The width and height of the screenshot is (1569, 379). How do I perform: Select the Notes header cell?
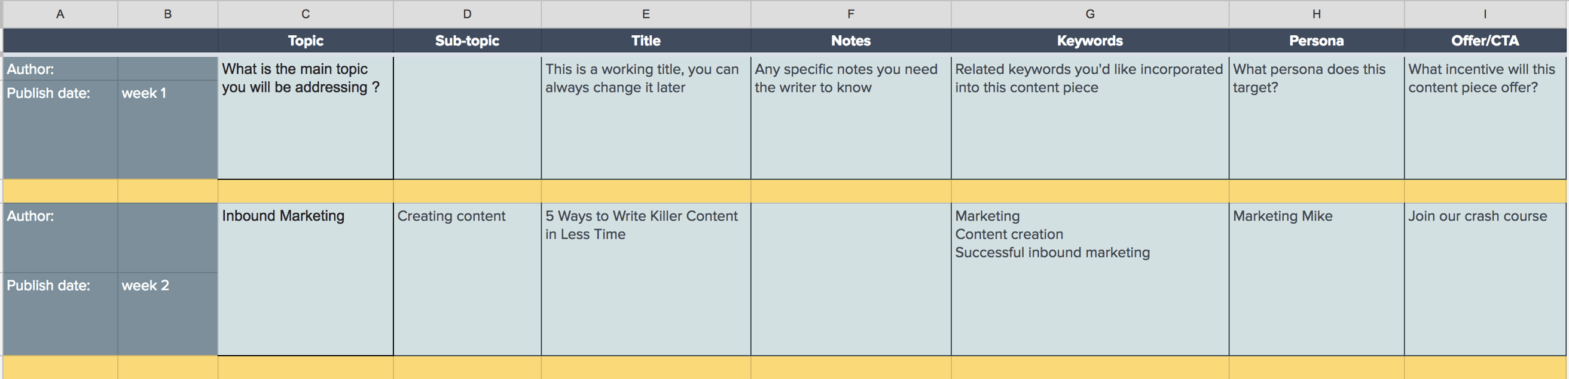[850, 41]
